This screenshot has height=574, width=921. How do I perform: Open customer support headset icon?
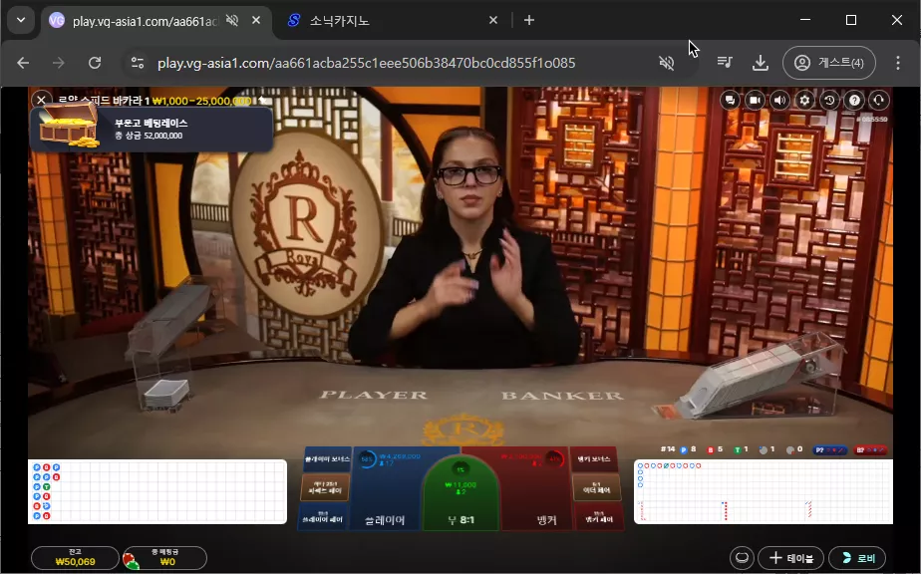click(879, 101)
